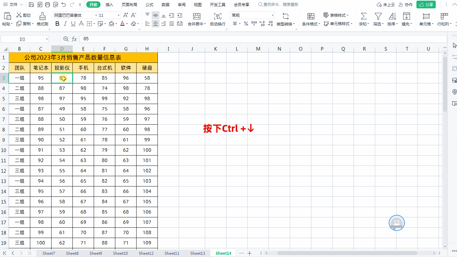This screenshot has width=457, height=257.
Task: Align cell text to the left
Action: point(148,24)
